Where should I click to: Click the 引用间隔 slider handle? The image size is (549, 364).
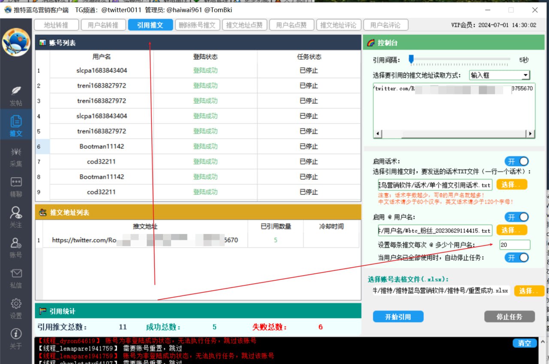point(411,60)
